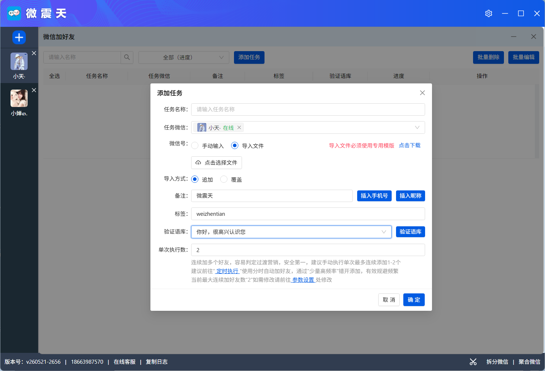Viewport: 545px width, 371px height.
Task: Click the 全选 column header
Action: 54,76
